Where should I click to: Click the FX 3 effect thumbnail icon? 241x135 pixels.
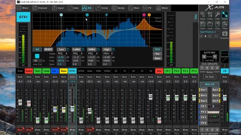coord(214,117)
